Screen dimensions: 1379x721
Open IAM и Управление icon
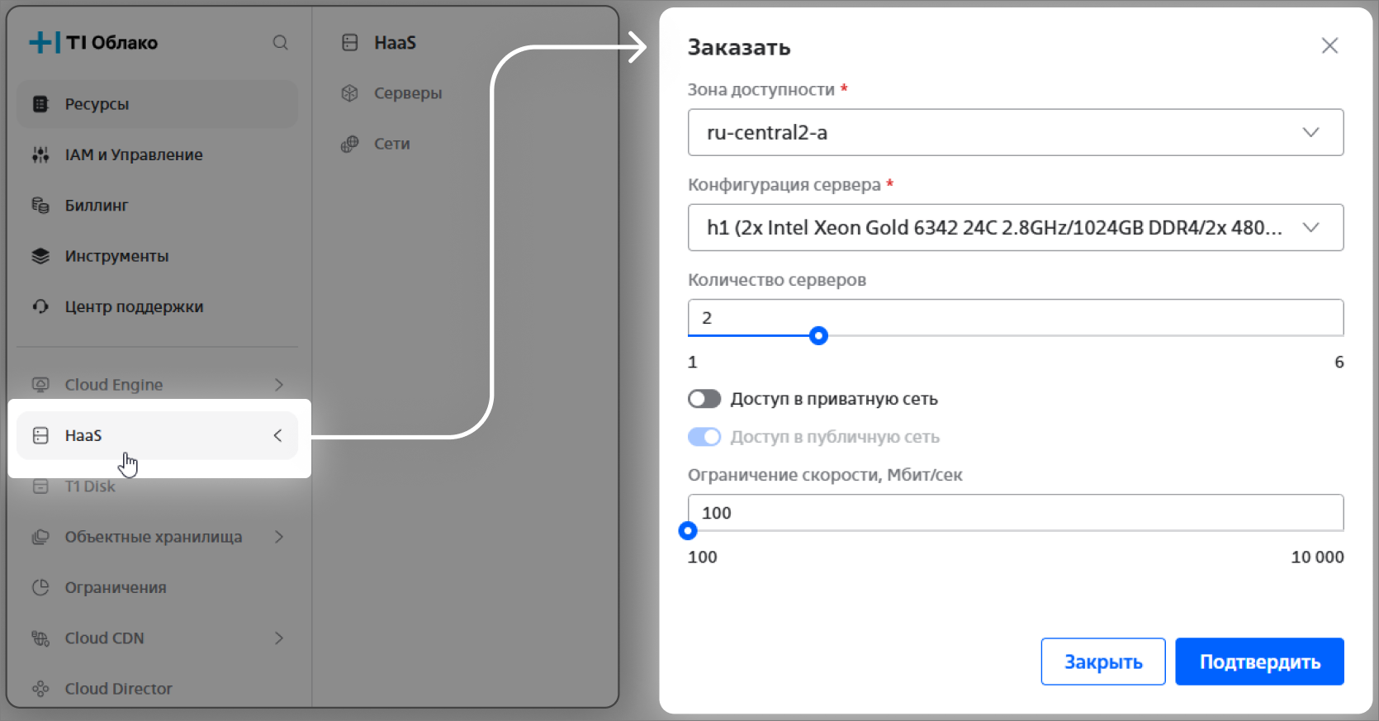click(x=40, y=154)
